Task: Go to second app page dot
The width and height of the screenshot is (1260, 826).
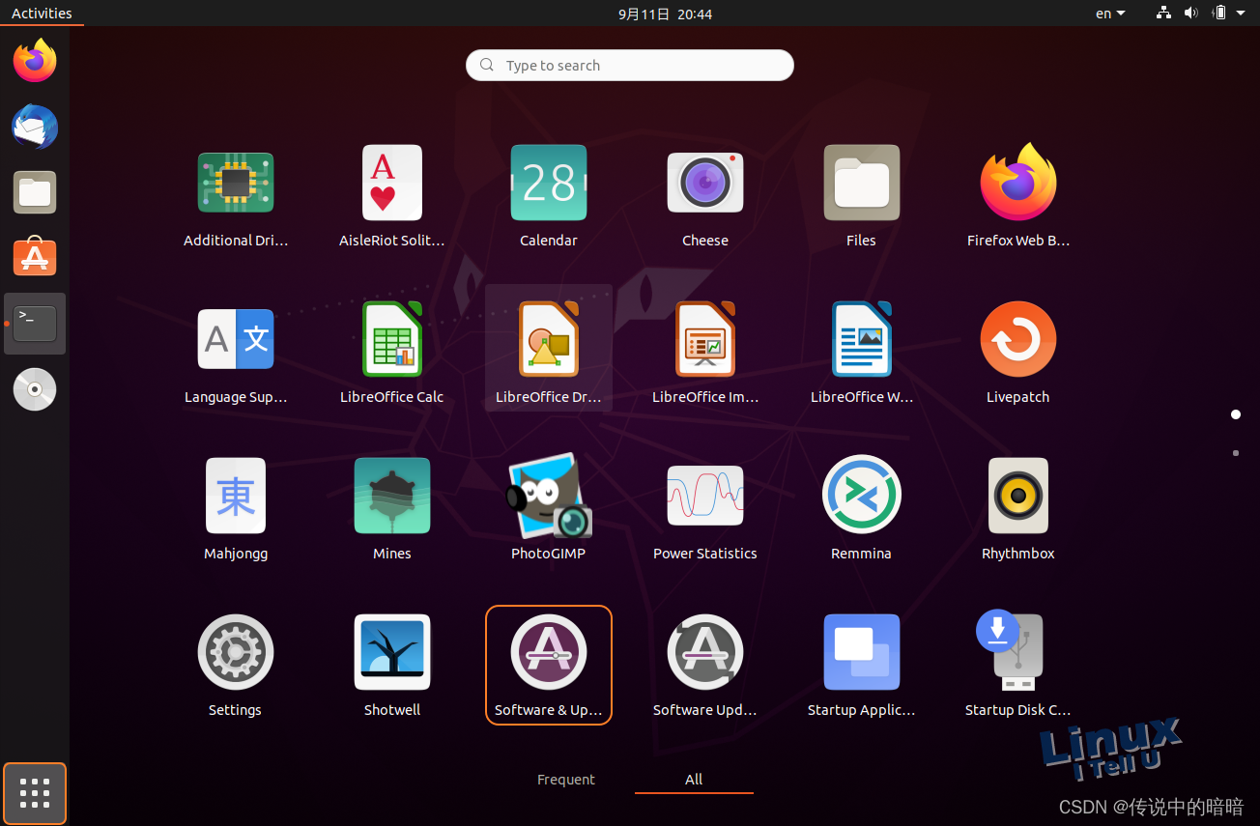Action: pyautogui.click(x=1235, y=453)
